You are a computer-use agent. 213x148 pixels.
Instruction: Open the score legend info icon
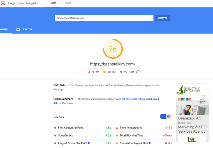pyautogui.click(x=138, y=72)
